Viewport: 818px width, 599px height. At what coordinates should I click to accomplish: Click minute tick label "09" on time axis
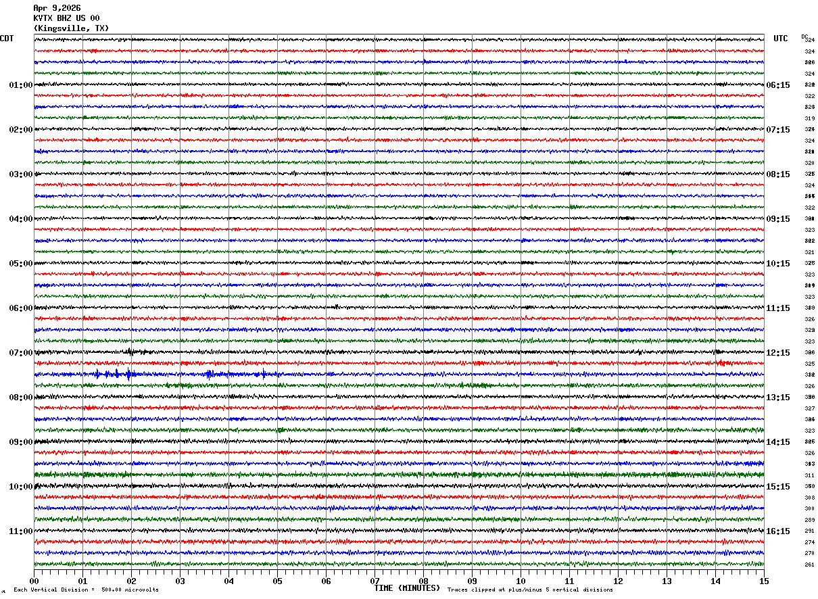472,581
